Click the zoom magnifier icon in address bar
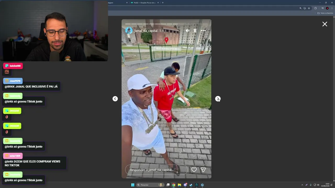This screenshot has height=188, width=335. coord(300,8)
